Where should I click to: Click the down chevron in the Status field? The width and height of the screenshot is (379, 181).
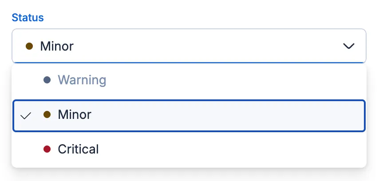click(349, 46)
